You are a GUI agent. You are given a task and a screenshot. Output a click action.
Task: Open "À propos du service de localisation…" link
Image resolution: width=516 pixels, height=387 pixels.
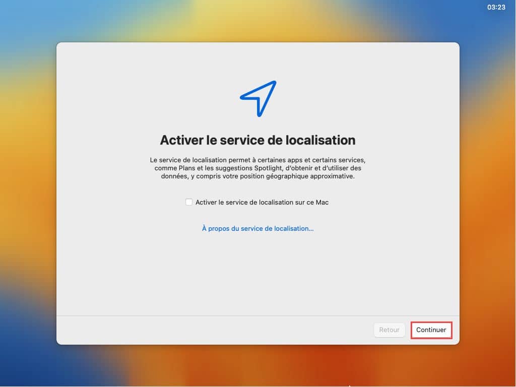point(257,228)
